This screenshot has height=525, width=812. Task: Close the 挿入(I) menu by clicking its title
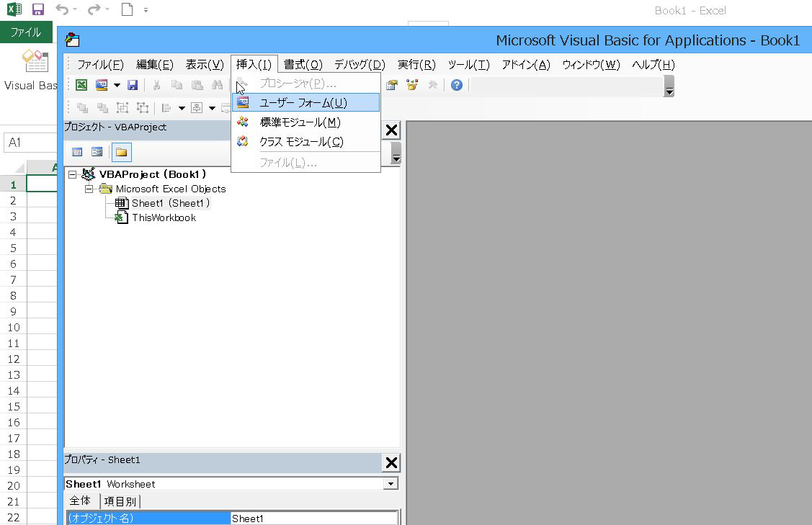click(x=254, y=65)
